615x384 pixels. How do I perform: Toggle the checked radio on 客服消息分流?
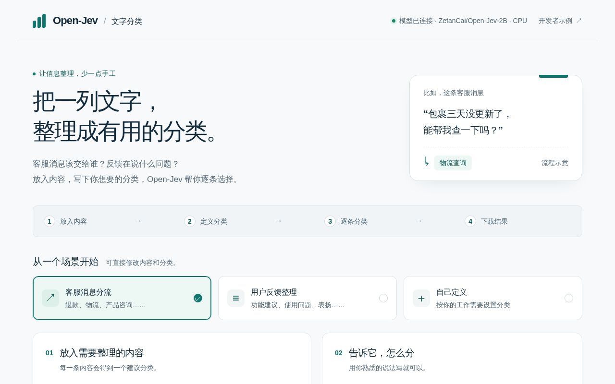pos(198,298)
